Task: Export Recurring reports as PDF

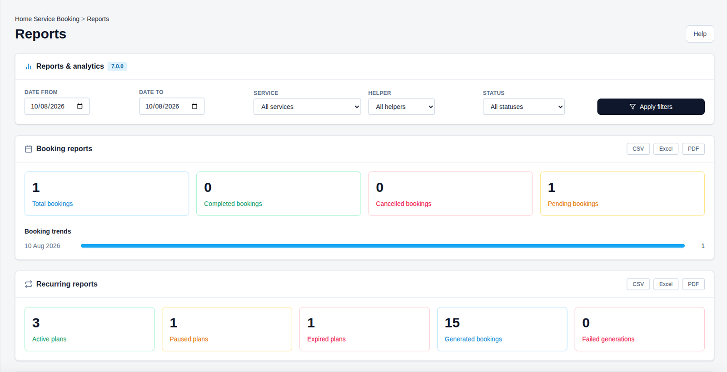Action: pos(693,284)
